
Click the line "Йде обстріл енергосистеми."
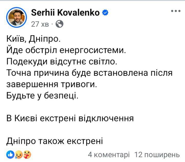tap(66, 51)
